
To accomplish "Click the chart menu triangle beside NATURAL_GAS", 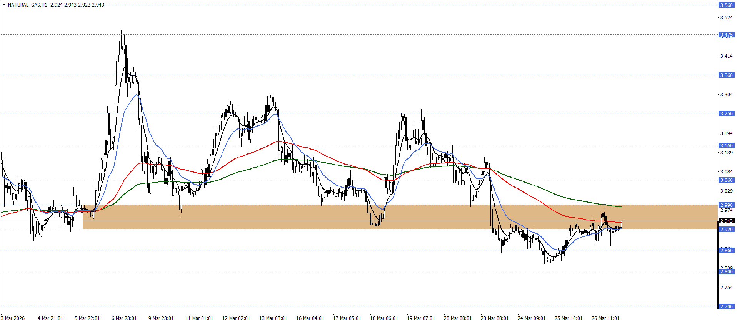I will pos(4,5).
